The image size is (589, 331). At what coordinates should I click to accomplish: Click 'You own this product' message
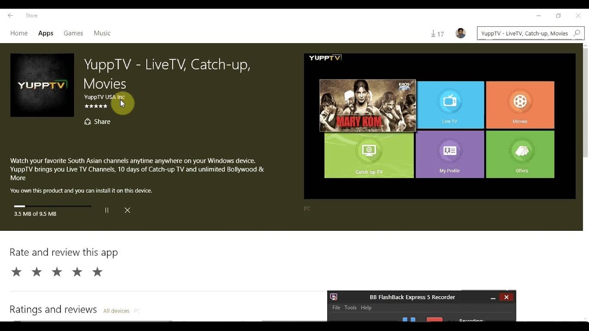[81, 191]
